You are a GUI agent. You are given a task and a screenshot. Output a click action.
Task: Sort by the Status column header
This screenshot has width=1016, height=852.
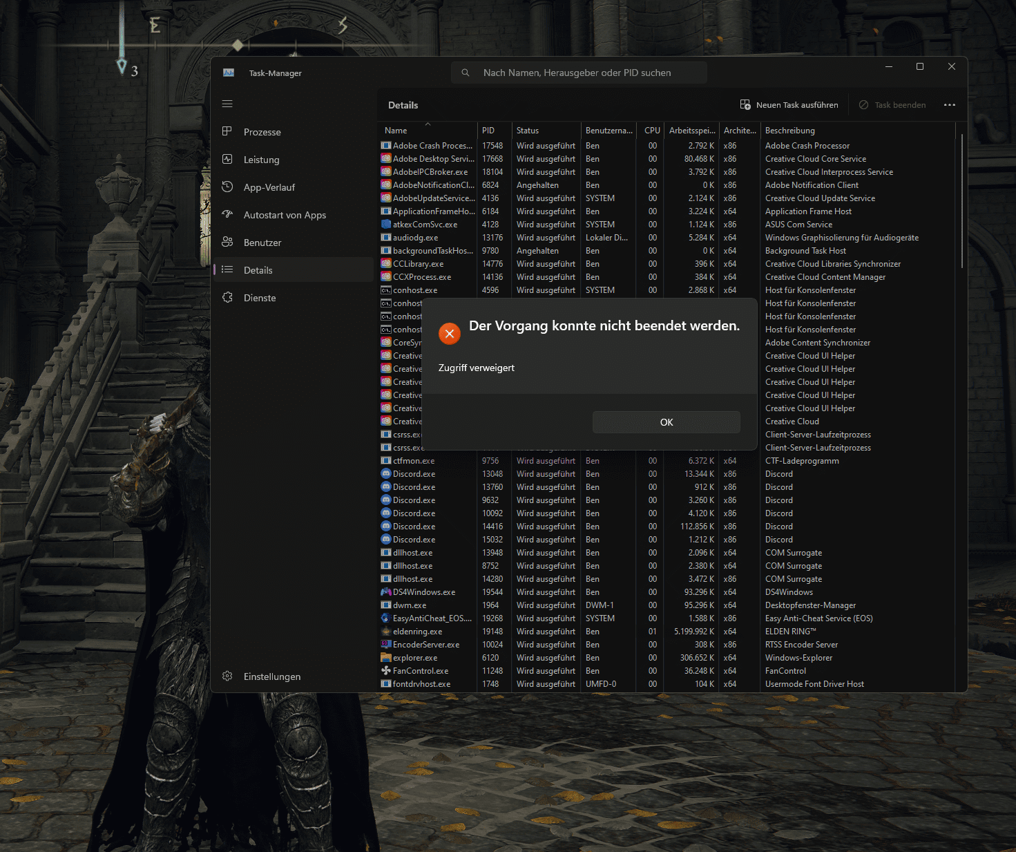pyautogui.click(x=546, y=131)
